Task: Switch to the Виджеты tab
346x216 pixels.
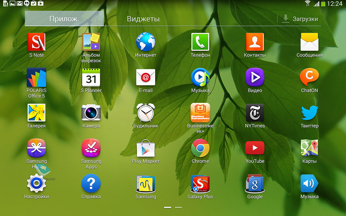Action: coord(143,19)
